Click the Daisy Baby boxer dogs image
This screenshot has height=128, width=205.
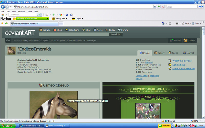click(148, 111)
